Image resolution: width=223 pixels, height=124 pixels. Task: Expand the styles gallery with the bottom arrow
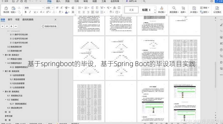coord(155,12)
